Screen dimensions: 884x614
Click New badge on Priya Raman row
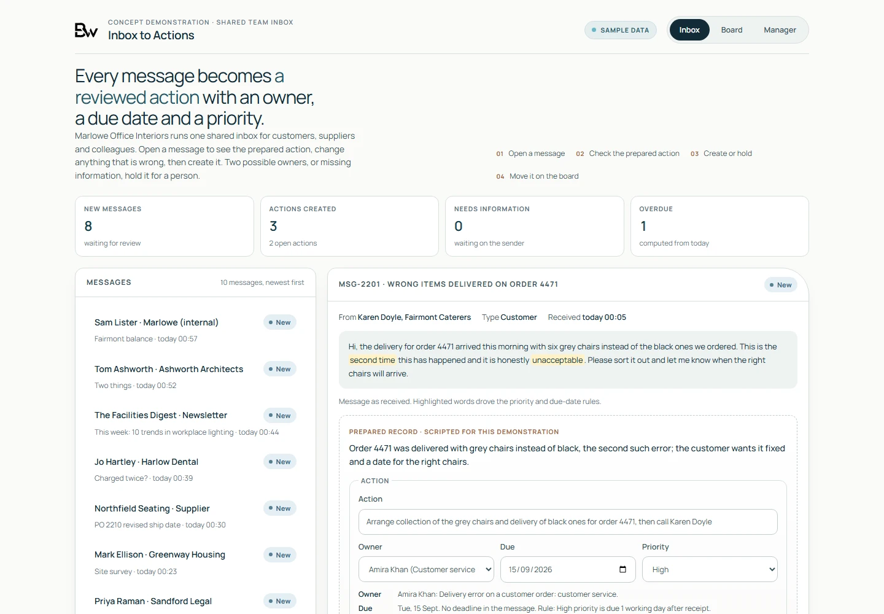280,601
